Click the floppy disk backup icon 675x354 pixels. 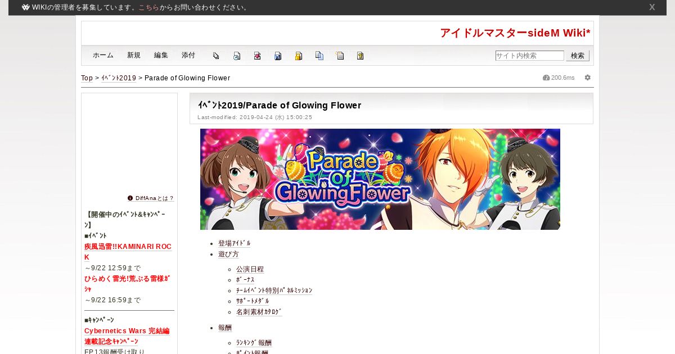pos(278,56)
